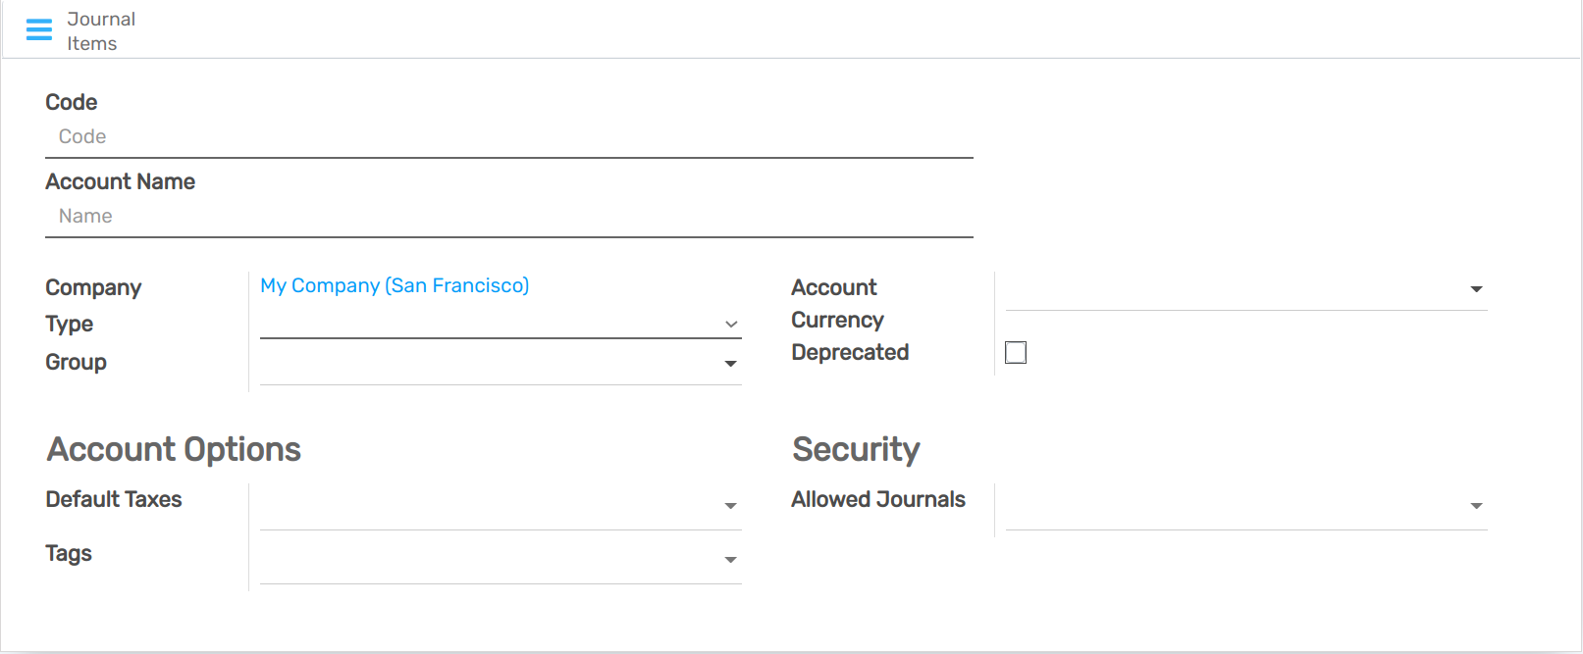Click the Account Options section heading
Screen dimensions: 1583x654
click(x=173, y=449)
